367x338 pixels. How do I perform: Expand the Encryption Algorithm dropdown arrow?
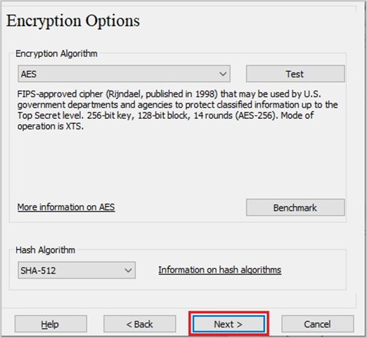click(x=223, y=74)
